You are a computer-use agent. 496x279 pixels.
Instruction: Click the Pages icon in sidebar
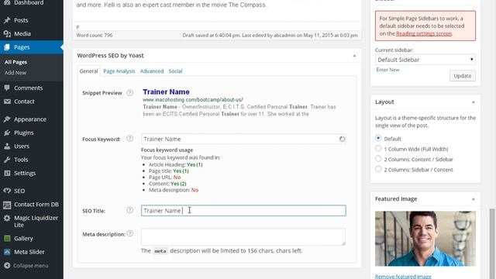pos(7,47)
